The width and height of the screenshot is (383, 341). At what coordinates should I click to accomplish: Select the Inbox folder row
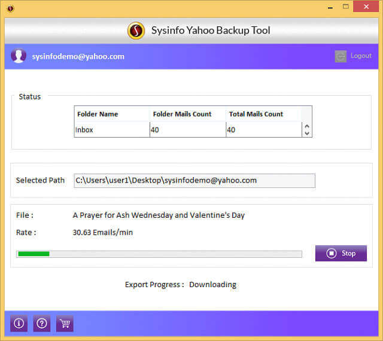pyautogui.click(x=188, y=130)
